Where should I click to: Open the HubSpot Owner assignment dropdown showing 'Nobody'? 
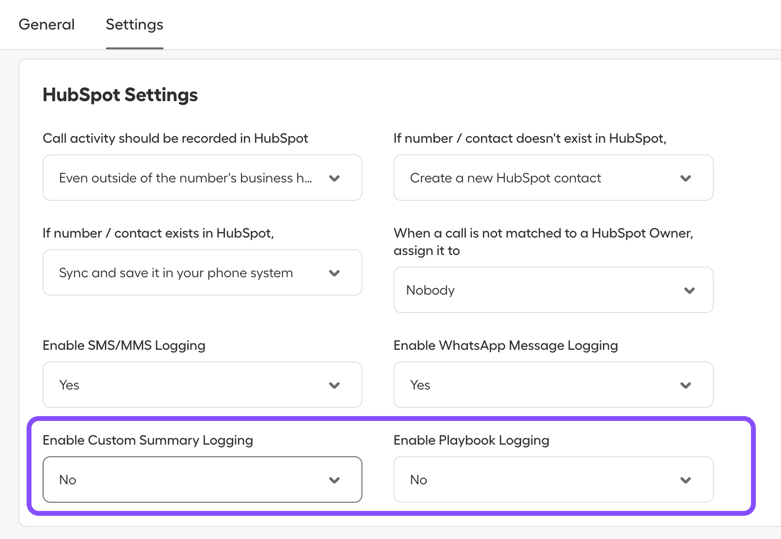[x=553, y=290]
